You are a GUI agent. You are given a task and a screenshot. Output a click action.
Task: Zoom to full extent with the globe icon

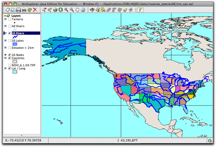(x=61, y=10)
